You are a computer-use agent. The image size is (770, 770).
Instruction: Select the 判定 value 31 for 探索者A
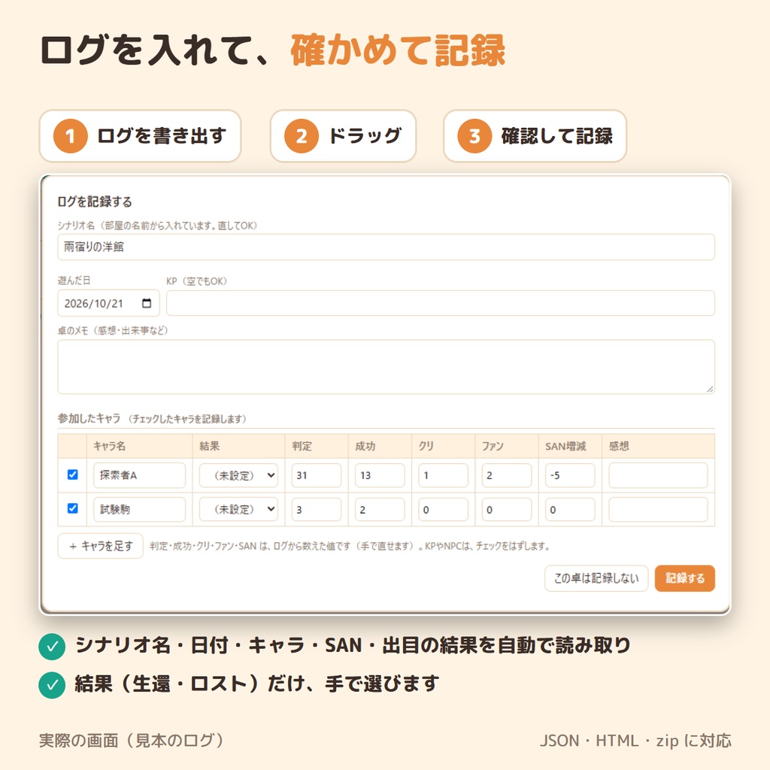coord(317,475)
